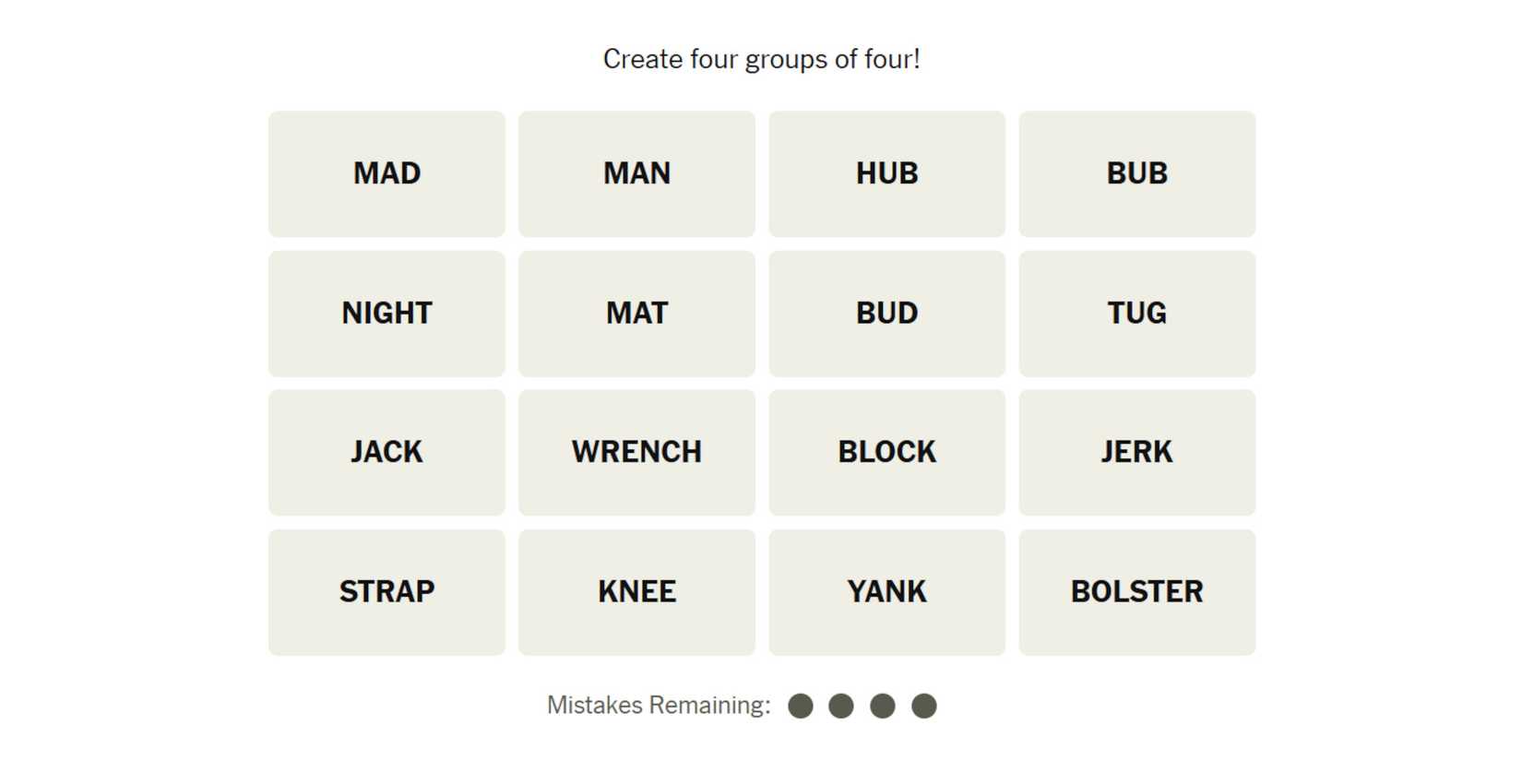Choose the TUG tile
This screenshot has width=1522, height=761.
coord(1136,313)
